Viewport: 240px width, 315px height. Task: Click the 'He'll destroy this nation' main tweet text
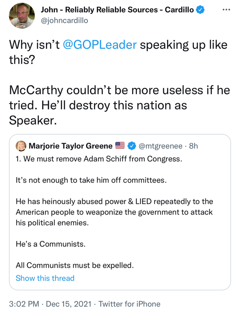98,107
